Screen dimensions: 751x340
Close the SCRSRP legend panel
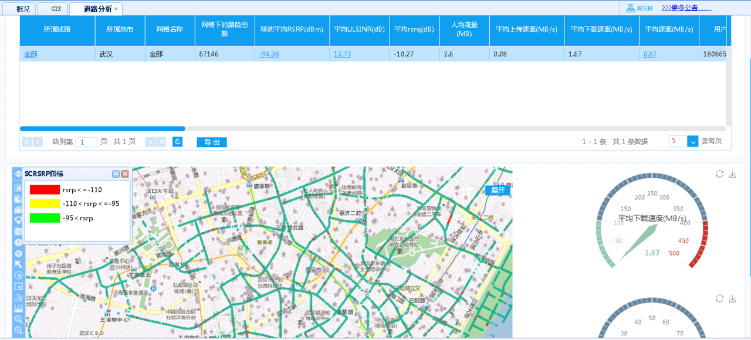point(125,174)
